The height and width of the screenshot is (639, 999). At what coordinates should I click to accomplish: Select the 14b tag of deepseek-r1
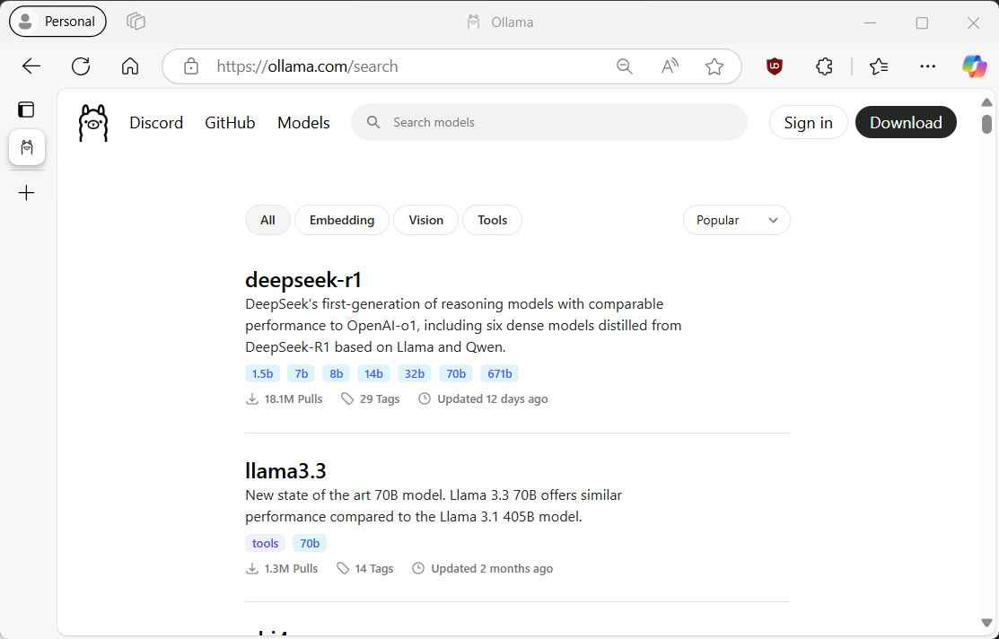click(x=374, y=374)
